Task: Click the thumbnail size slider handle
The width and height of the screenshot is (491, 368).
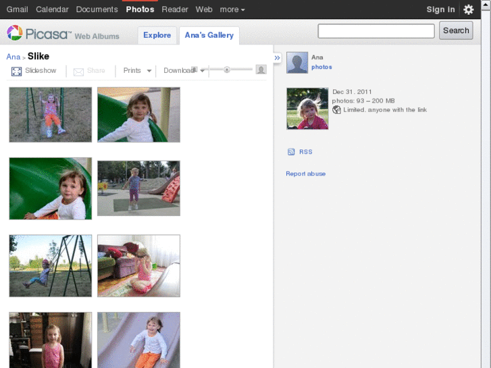Action: click(x=227, y=70)
